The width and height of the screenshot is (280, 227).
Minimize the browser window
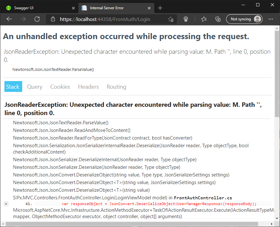[243, 5]
